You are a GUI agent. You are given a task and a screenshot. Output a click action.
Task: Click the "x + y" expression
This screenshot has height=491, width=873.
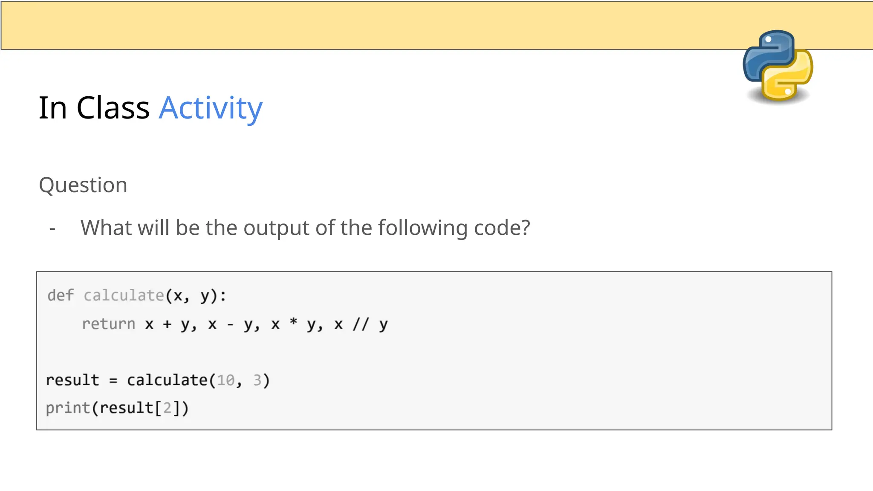pos(167,324)
